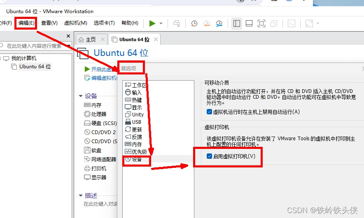Click the library search input field

[34, 46]
